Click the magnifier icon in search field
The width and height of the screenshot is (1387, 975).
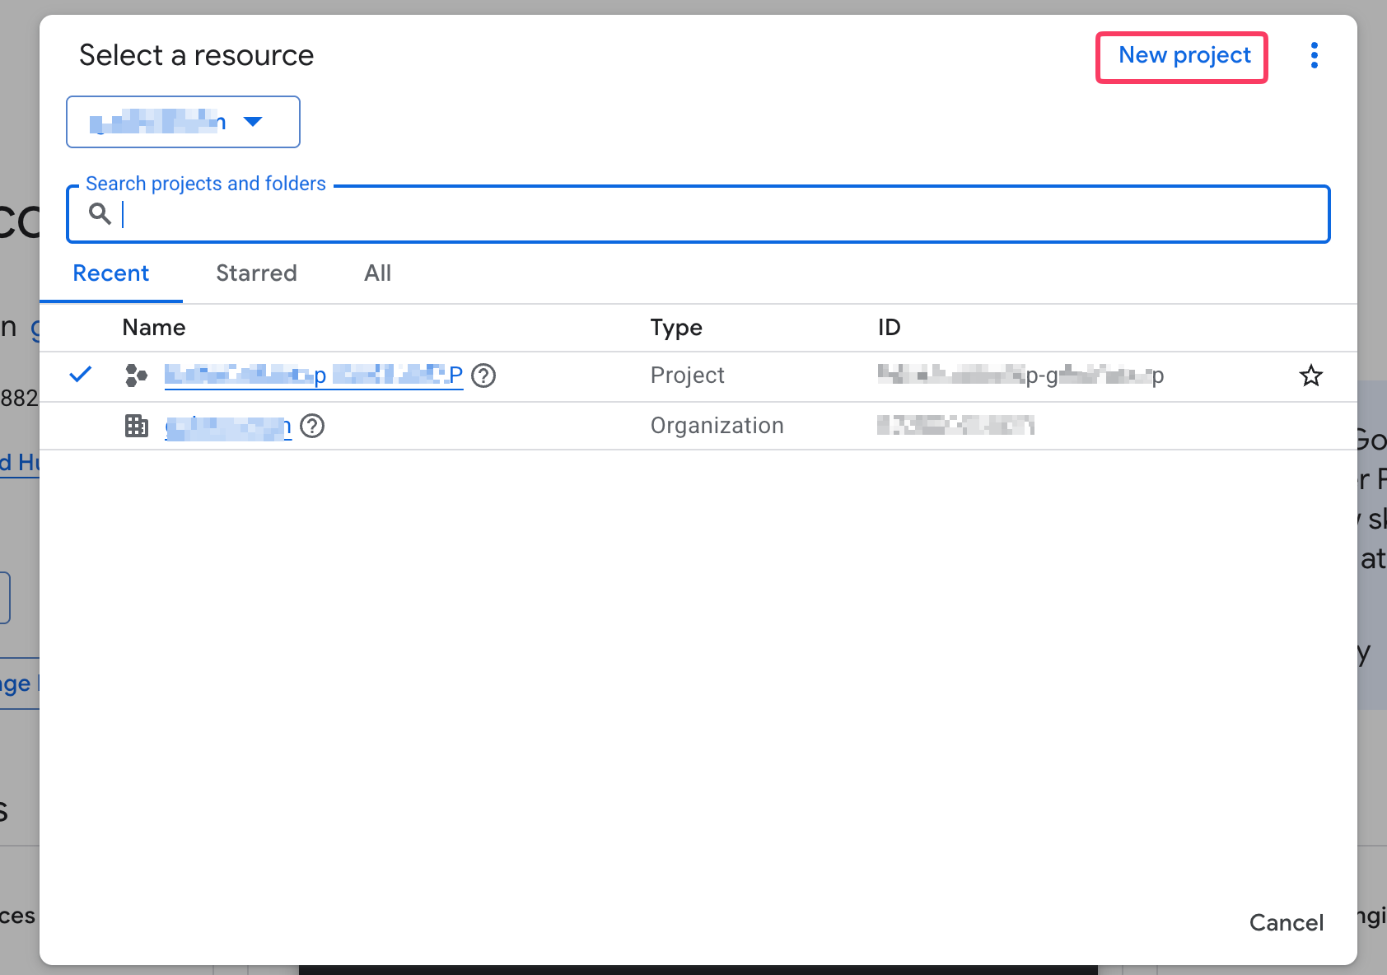click(x=100, y=214)
